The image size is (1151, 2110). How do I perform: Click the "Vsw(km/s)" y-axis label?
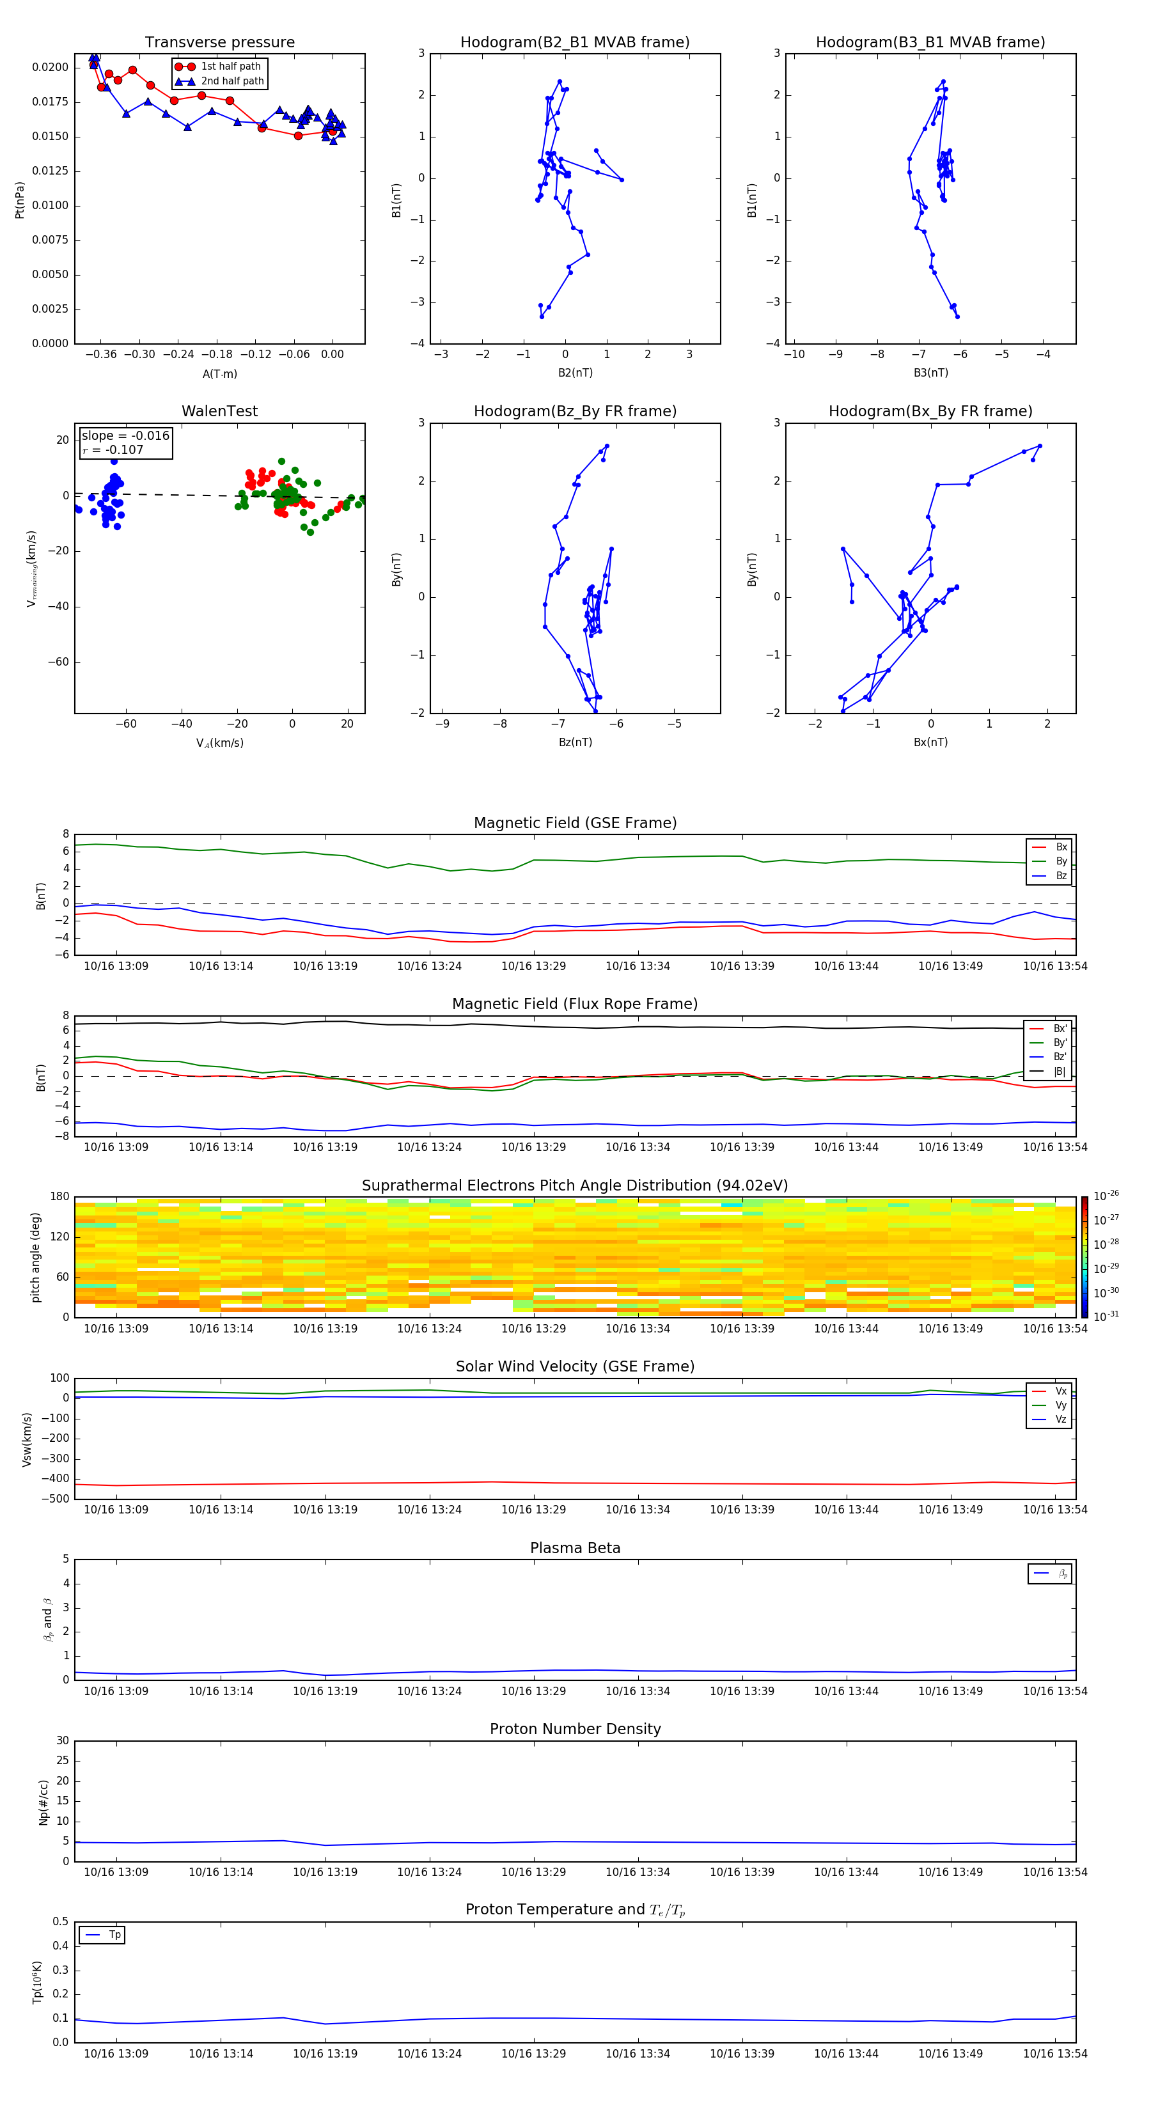coord(27,1439)
